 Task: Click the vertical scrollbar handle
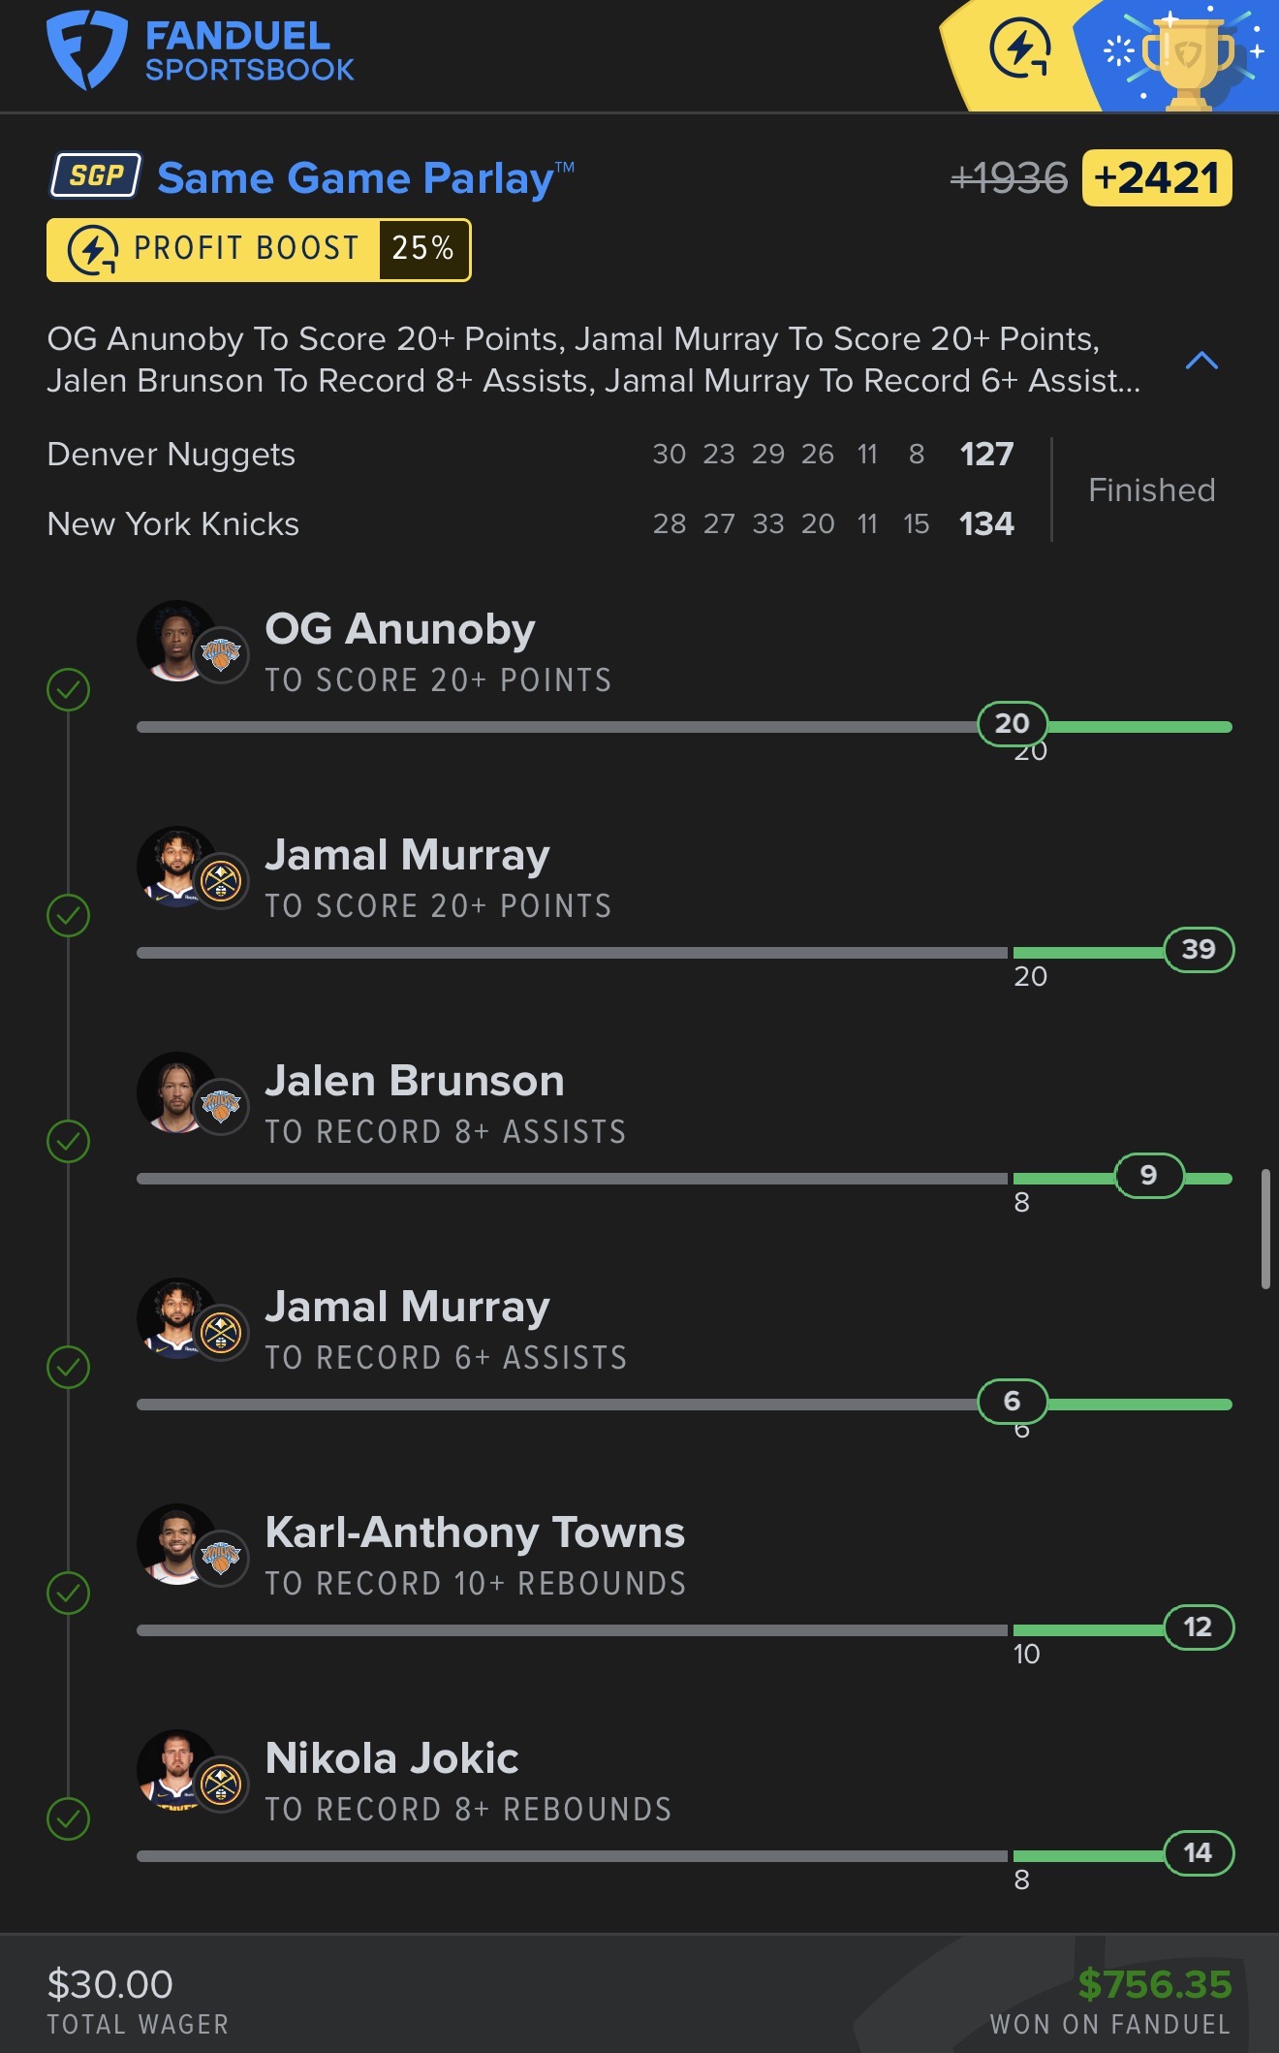(x=1265, y=1229)
